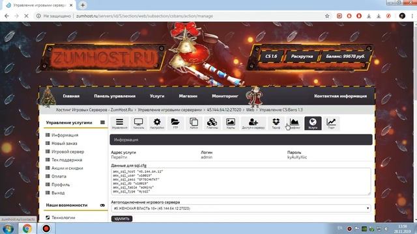The image size is (417, 234).
Task: Open a new browser tab
Action: [x=83, y=5]
